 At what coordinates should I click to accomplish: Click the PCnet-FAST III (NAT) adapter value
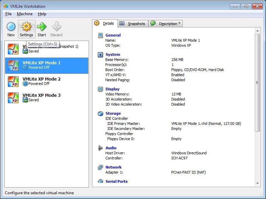pyautogui.click(x=189, y=172)
